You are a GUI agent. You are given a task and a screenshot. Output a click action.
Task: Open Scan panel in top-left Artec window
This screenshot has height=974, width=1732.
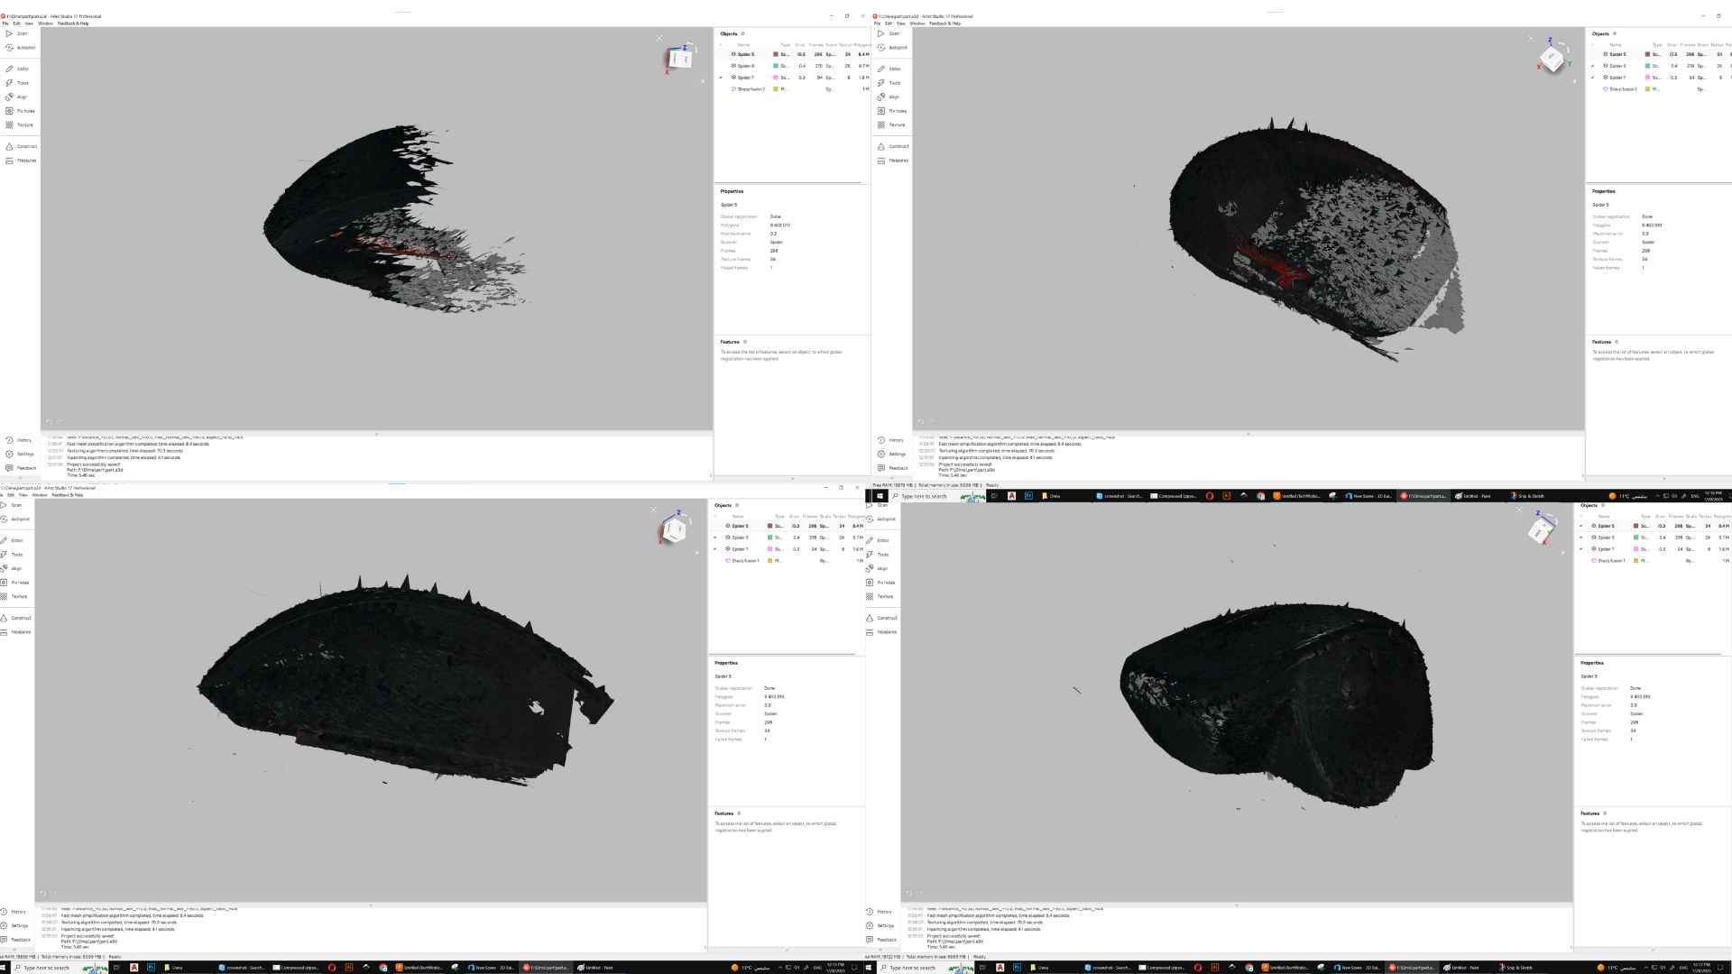pos(17,33)
